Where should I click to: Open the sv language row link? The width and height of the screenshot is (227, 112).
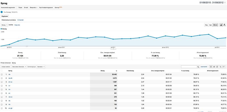[x=9, y=86]
